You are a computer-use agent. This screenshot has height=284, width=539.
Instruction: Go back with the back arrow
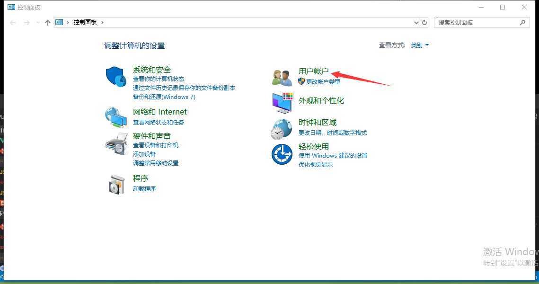[x=13, y=23]
